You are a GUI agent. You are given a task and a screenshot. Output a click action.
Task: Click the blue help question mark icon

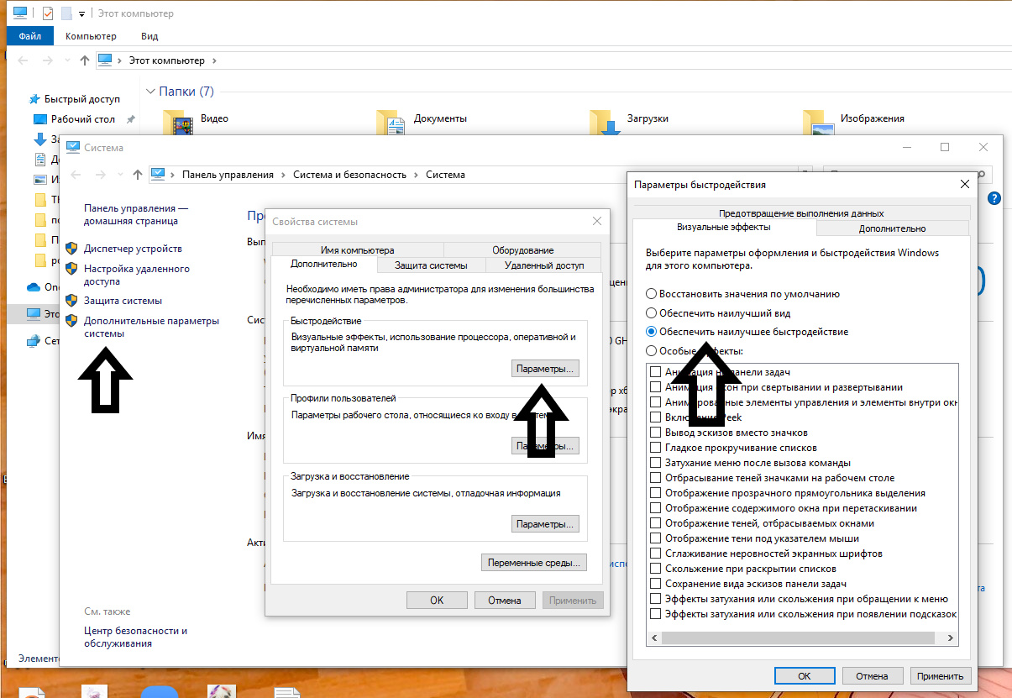pyautogui.click(x=994, y=198)
